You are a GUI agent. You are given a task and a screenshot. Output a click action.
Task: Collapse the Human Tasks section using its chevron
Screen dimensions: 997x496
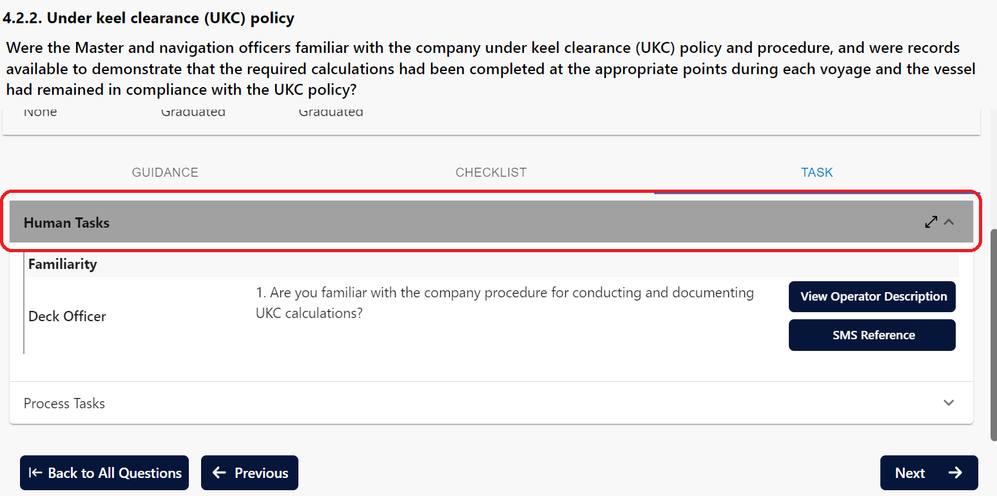[949, 222]
